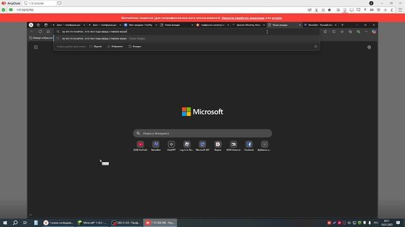Viewport: 405px width, 227px height.
Task: Select the history filter in address dropdown
Action: [x=96, y=47]
